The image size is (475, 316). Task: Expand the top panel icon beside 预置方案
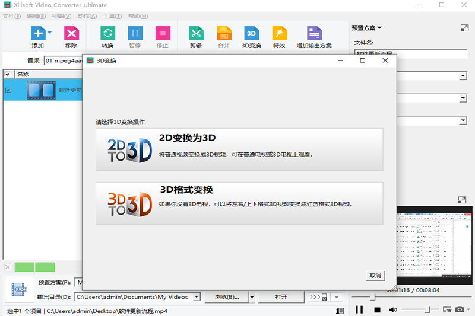tap(464, 28)
